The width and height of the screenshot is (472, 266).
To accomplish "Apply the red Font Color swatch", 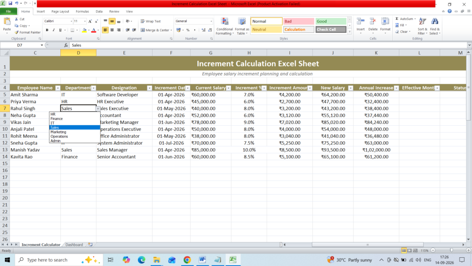I will click(94, 30).
